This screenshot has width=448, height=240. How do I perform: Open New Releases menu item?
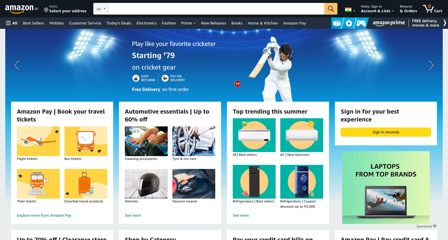pos(213,23)
